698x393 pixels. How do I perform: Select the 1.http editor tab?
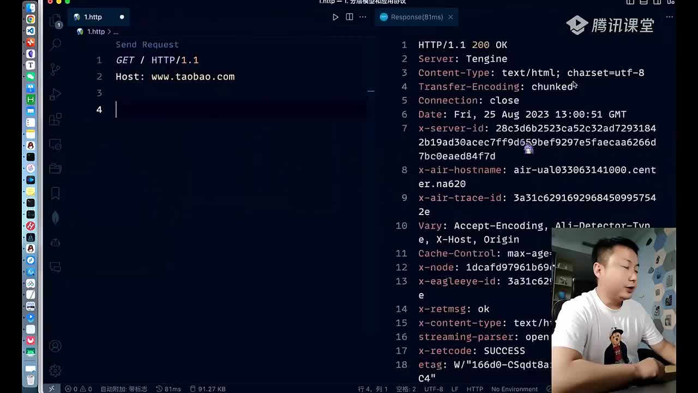pyautogui.click(x=93, y=17)
